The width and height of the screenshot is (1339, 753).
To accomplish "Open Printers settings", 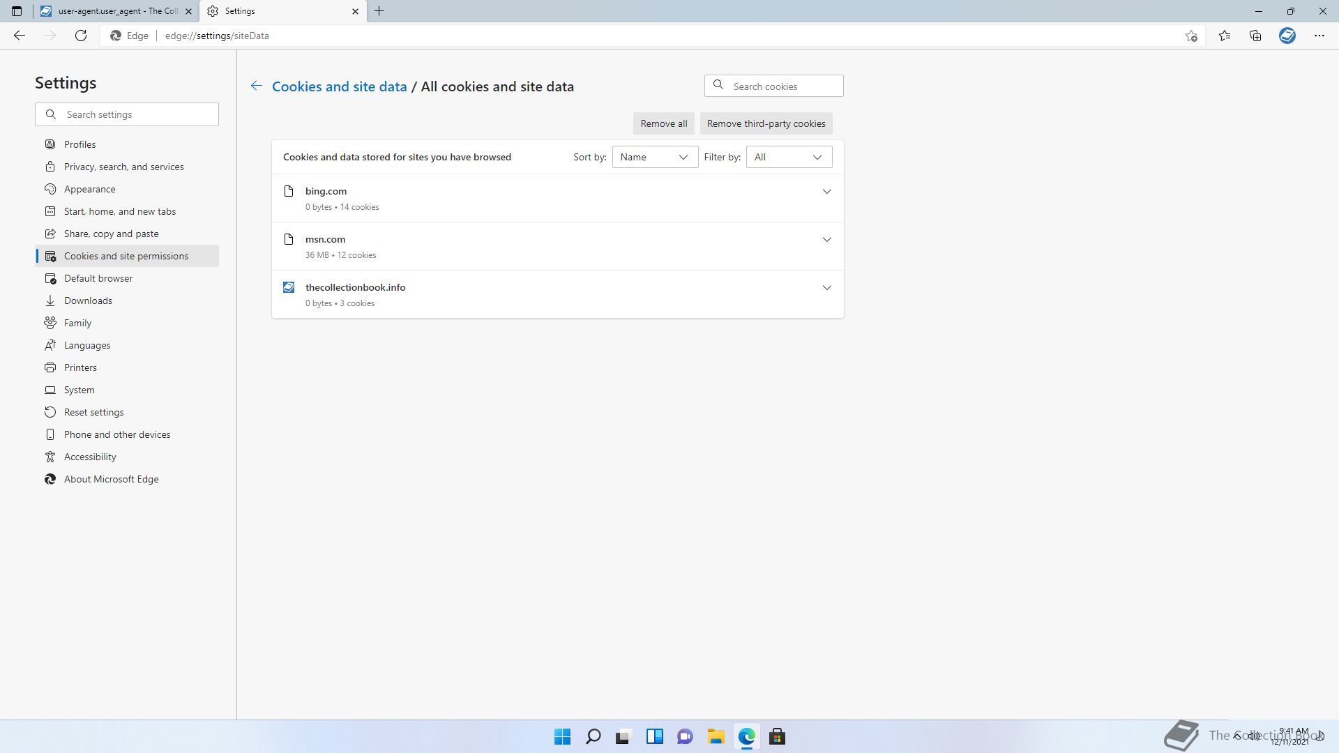I will 127,367.
